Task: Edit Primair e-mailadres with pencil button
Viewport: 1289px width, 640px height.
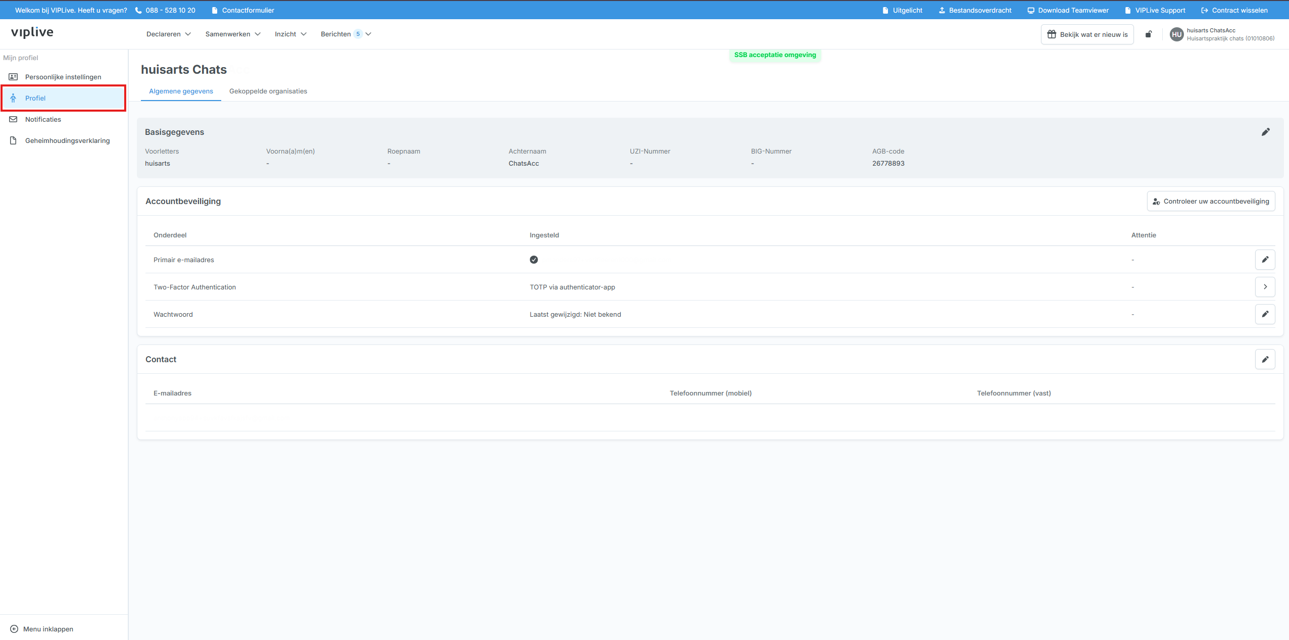Action: 1265,260
